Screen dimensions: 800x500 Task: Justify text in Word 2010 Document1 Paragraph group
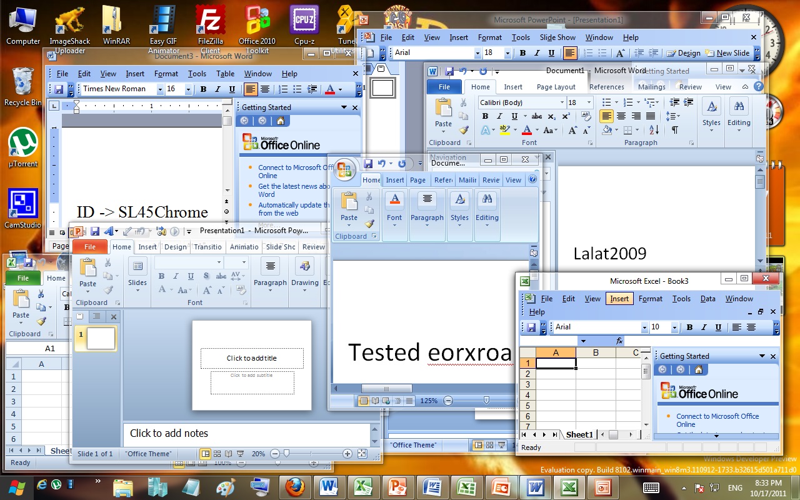point(651,116)
